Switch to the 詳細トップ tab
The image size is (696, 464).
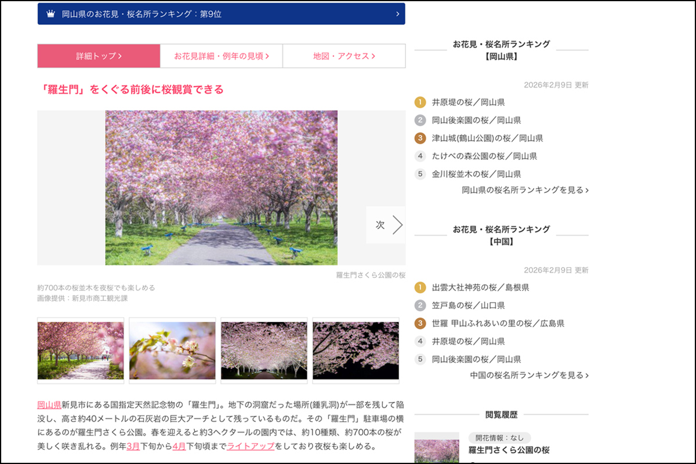[x=98, y=56]
